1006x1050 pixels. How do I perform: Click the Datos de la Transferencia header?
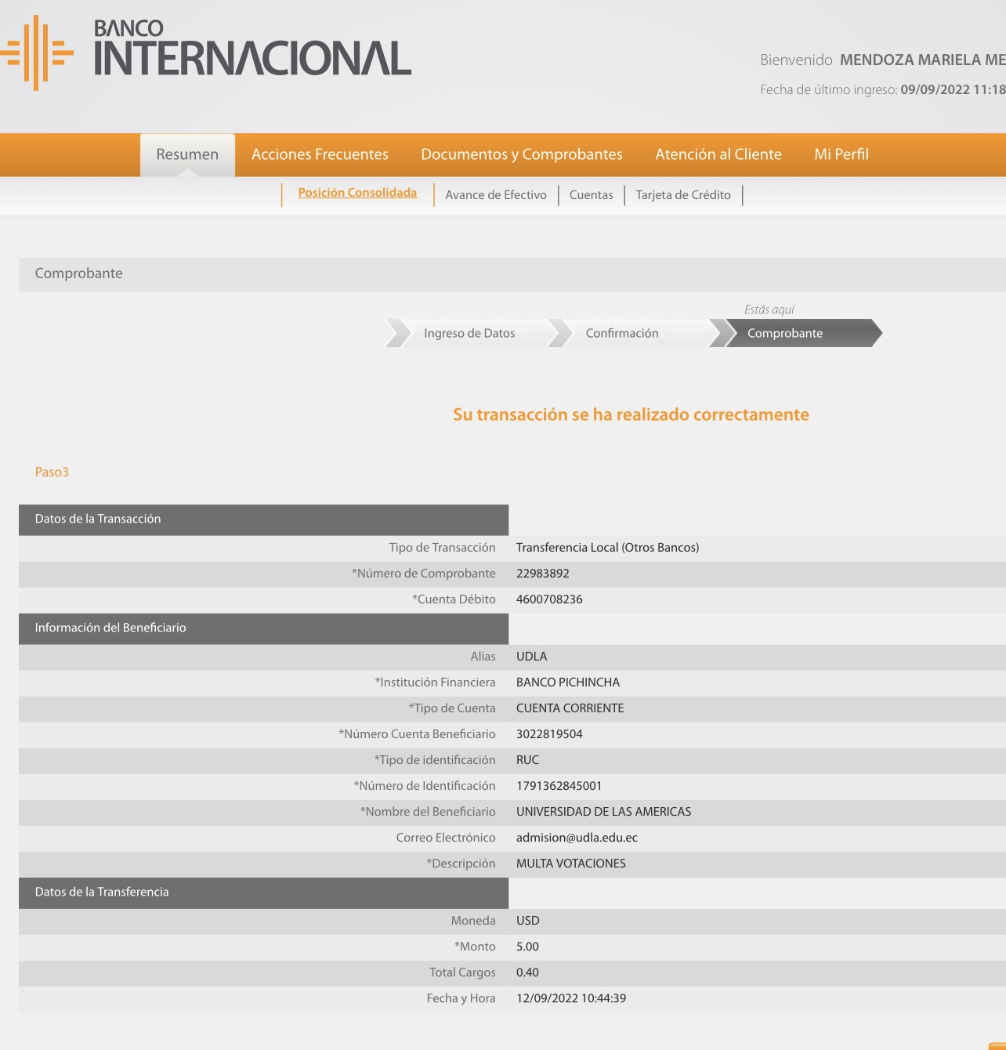[x=102, y=892]
